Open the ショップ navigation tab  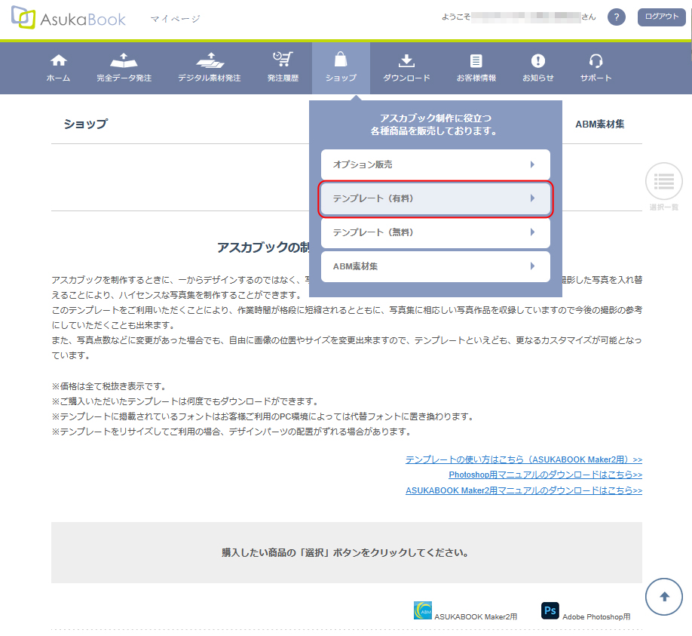click(x=341, y=68)
